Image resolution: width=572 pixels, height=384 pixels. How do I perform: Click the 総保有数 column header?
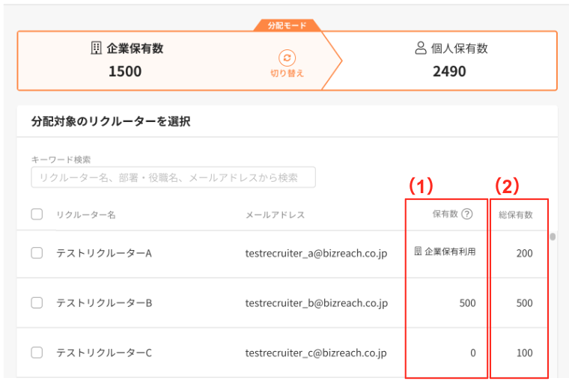click(516, 215)
